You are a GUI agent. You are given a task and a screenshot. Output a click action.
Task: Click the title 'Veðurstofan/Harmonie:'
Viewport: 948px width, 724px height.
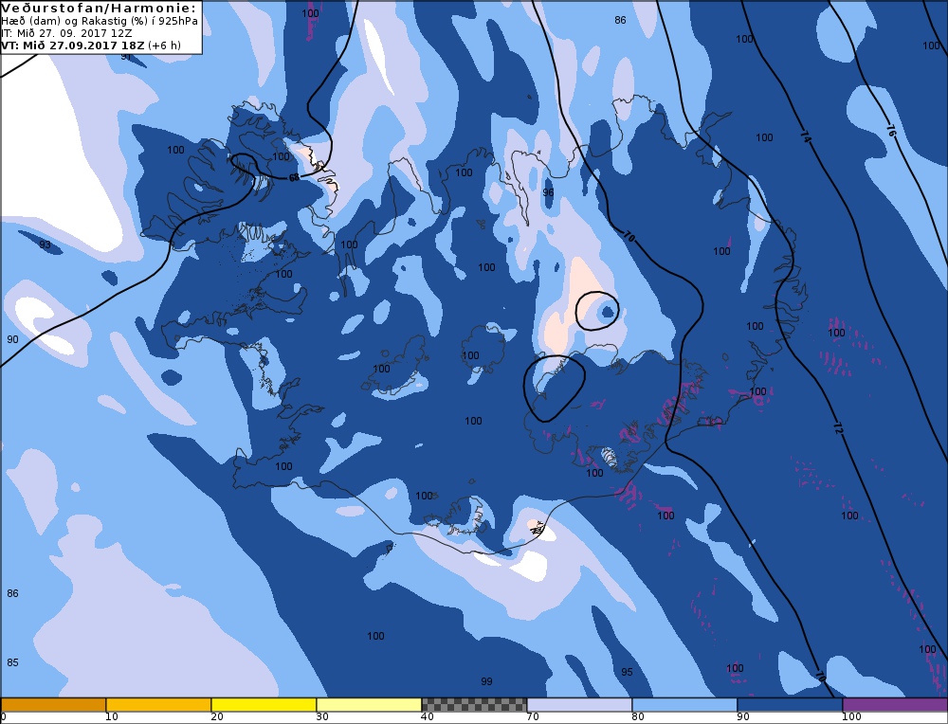point(99,8)
